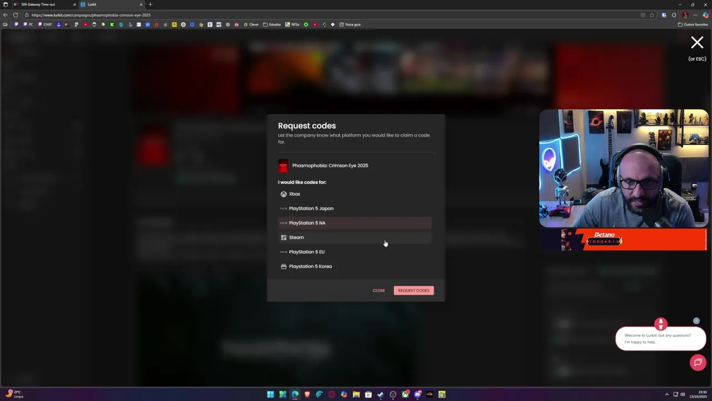Click the lurkit.com address bar

tap(334, 15)
